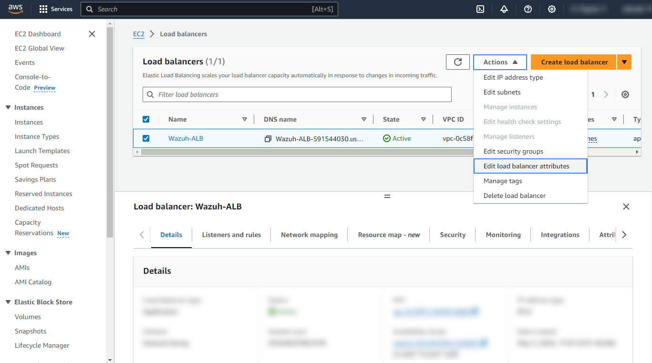Collapse the Elastic Block Store section
This screenshot has width=652, height=363.
8,302
